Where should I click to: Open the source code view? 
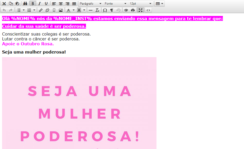pyautogui.click(x=148, y=10)
